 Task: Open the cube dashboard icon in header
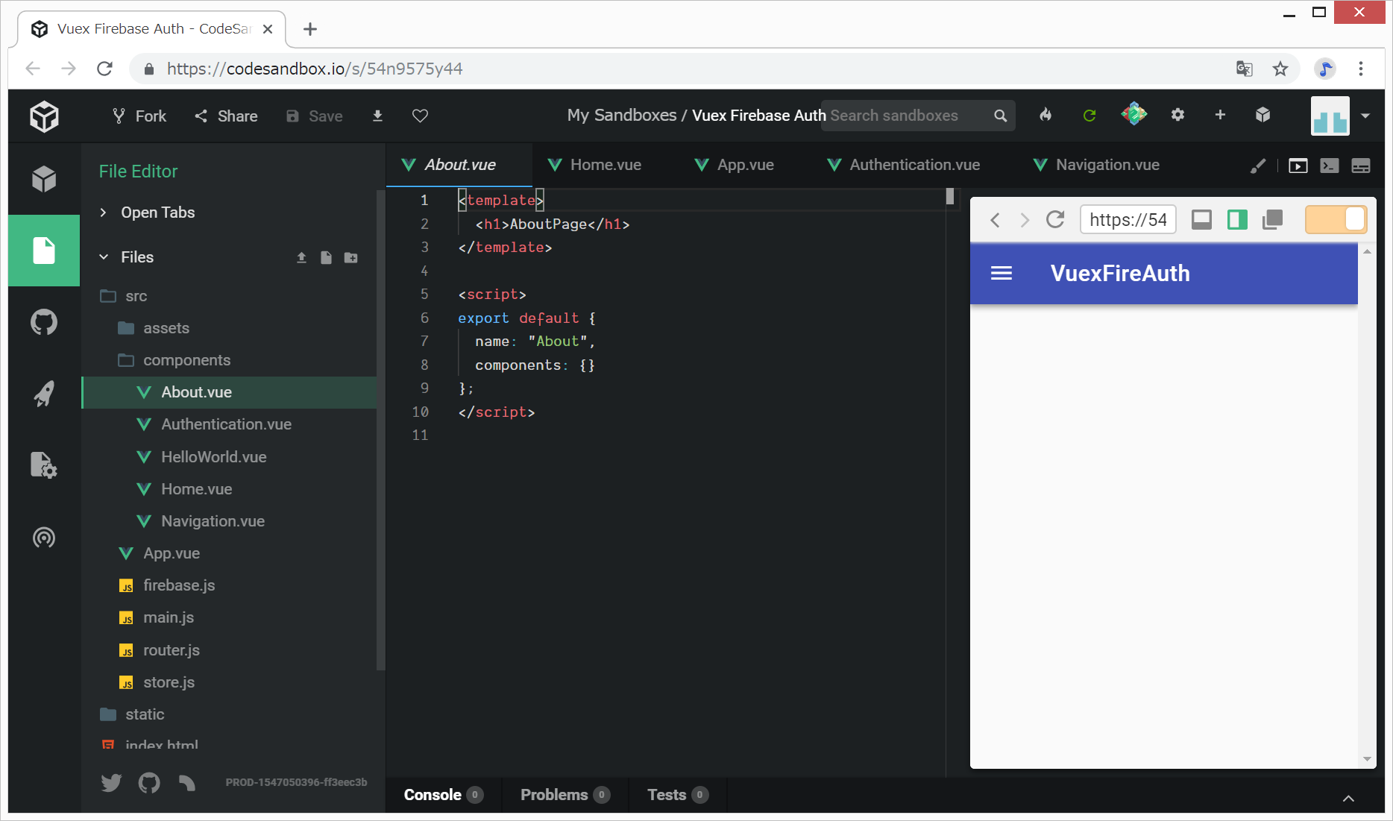pyautogui.click(x=1262, y=115)
